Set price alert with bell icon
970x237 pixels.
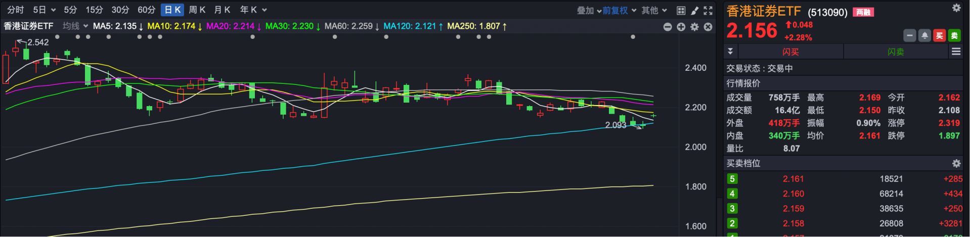pos(924,35)
